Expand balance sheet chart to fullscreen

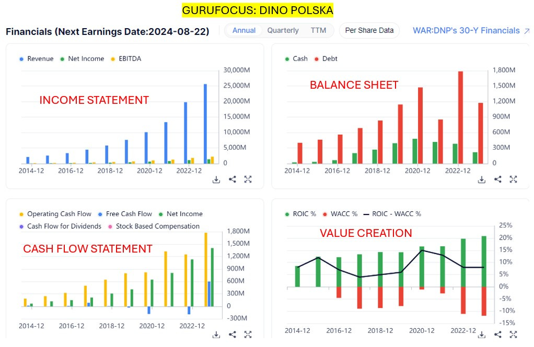click(x=513, y=180)
